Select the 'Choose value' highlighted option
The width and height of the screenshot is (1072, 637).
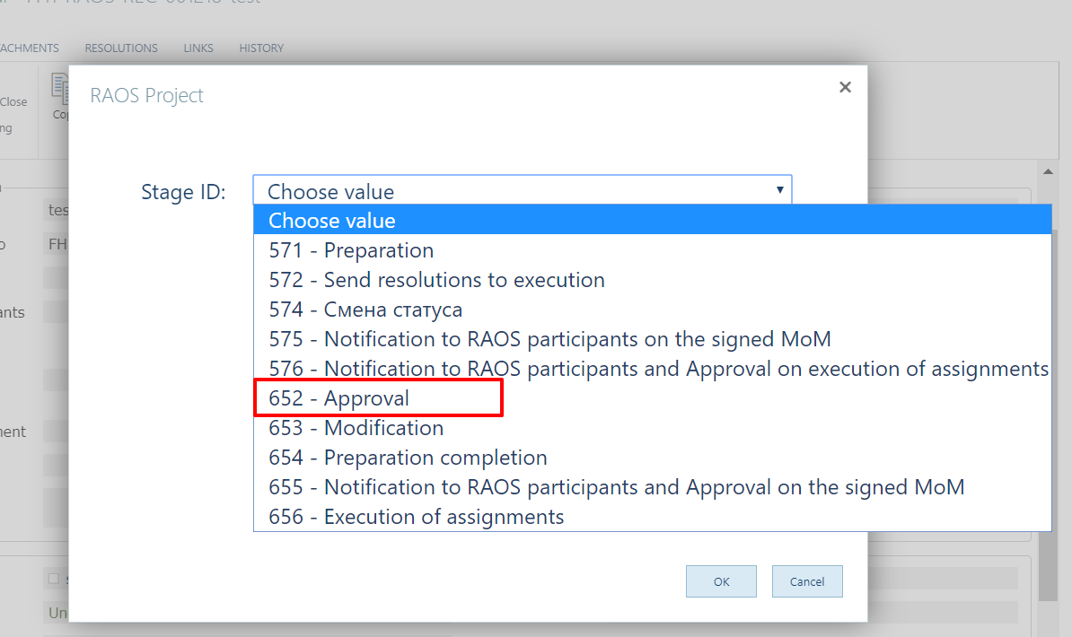coord(652,220)
